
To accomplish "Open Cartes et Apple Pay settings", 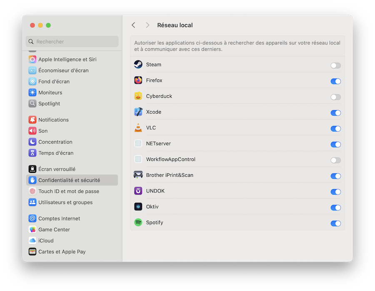I will 72,252.
